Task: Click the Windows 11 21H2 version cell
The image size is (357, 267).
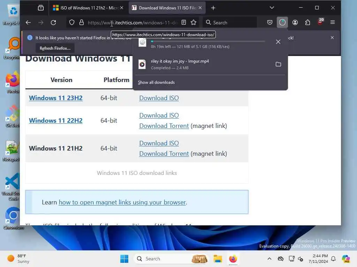Action: point(56,148)
